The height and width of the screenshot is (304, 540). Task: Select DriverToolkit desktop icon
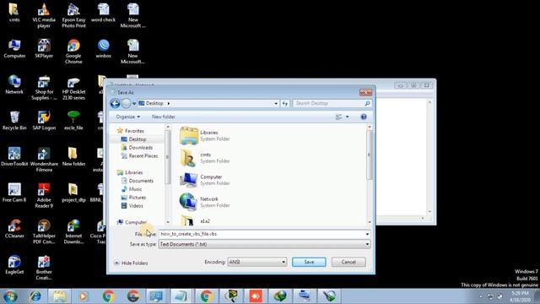[x=14, y=157]
